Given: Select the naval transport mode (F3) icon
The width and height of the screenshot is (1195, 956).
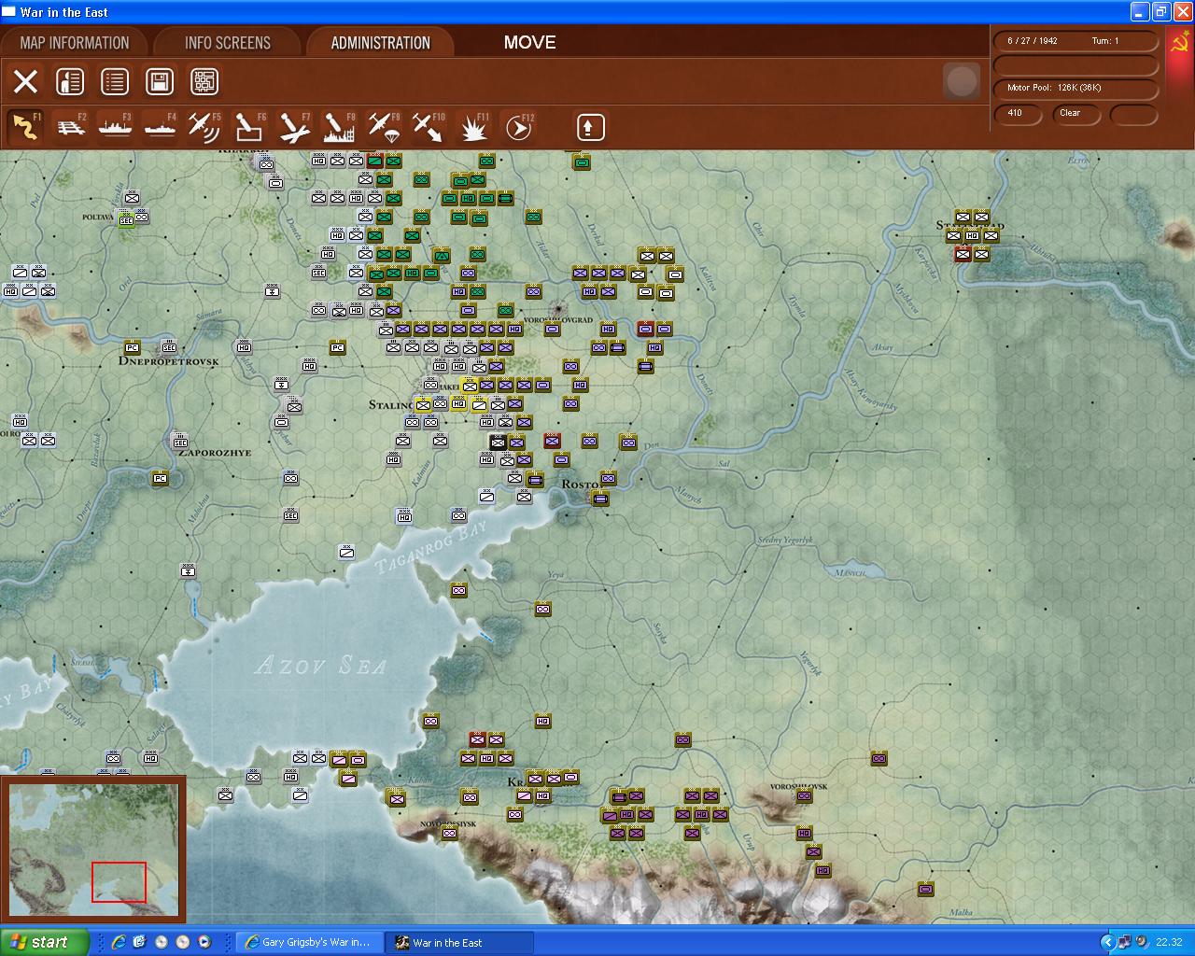Looking at the screenshot, I should coord(115,127).
